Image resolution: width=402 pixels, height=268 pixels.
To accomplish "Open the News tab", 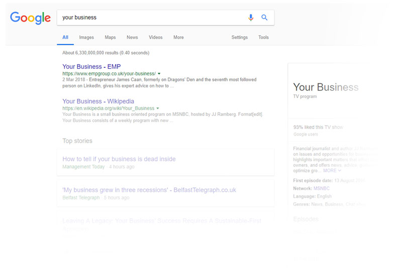I will pyautogui.click(x=132, y=37).
